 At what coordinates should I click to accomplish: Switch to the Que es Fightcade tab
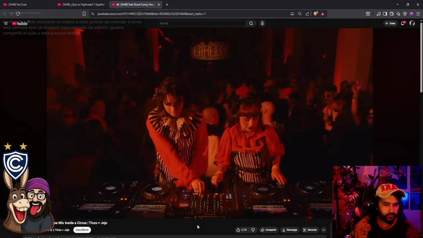point(81,4)
